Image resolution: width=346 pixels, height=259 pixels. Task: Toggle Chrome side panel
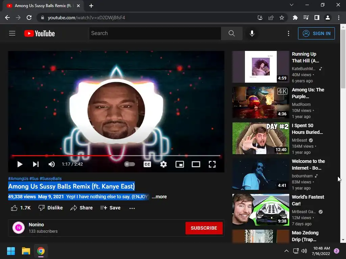(x=317, y=18)
